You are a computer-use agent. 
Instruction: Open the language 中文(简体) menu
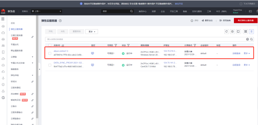pyautogui.click(x=221, y=11)
